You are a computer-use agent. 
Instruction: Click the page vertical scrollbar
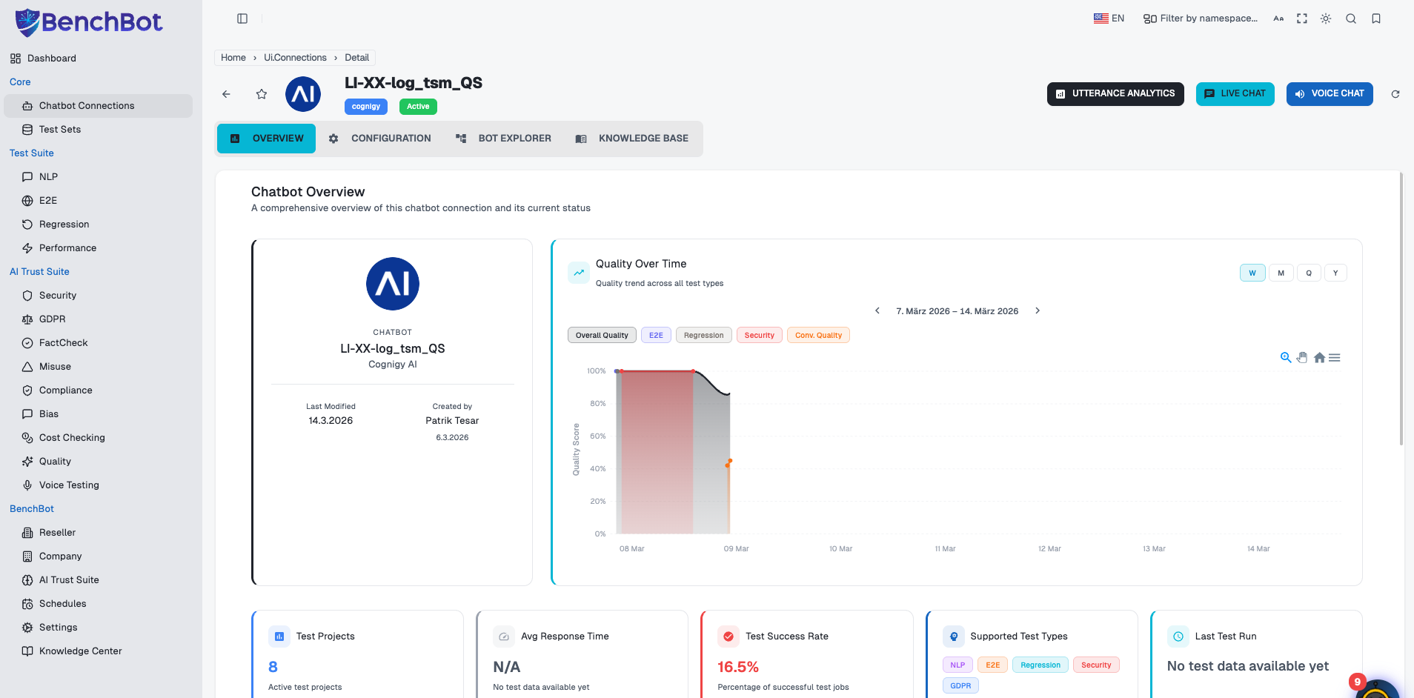(x=1401, y=308)
